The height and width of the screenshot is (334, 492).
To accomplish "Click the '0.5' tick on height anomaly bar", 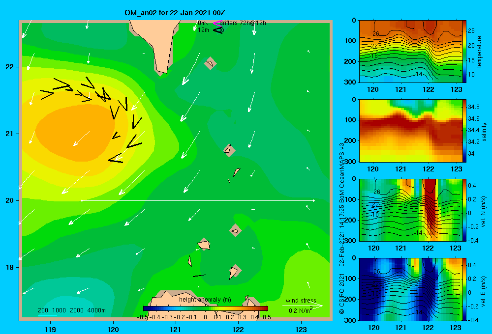I will pos(267,317).
